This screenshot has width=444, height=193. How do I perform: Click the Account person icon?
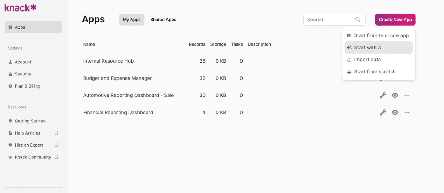10,62
